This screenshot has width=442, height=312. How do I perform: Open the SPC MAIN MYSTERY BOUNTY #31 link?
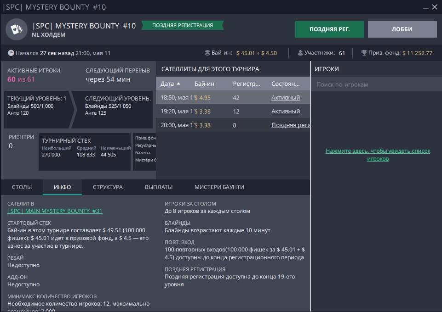55,211
